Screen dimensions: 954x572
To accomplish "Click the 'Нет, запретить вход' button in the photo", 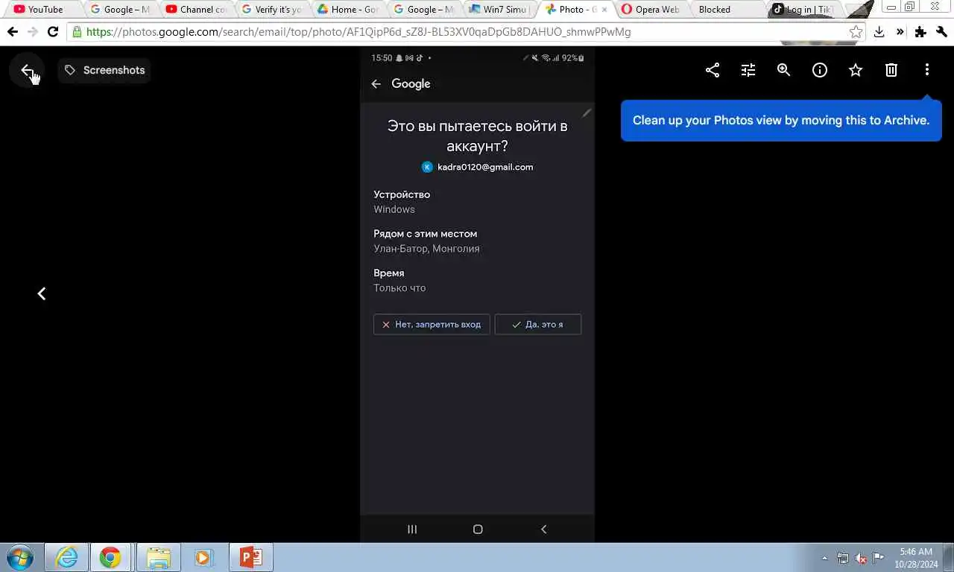I will [432, 324].
